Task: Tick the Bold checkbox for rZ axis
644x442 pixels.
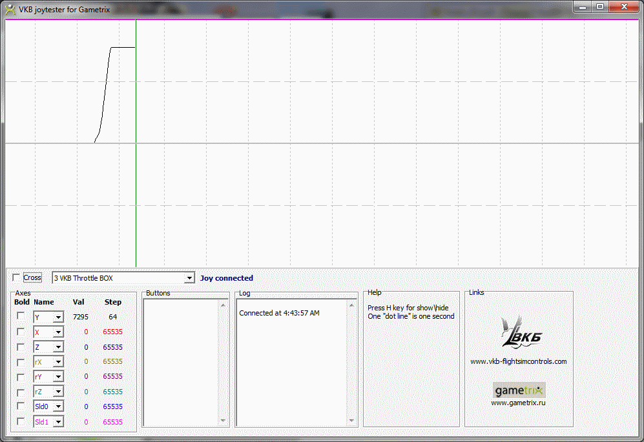Action: (20, 392)
